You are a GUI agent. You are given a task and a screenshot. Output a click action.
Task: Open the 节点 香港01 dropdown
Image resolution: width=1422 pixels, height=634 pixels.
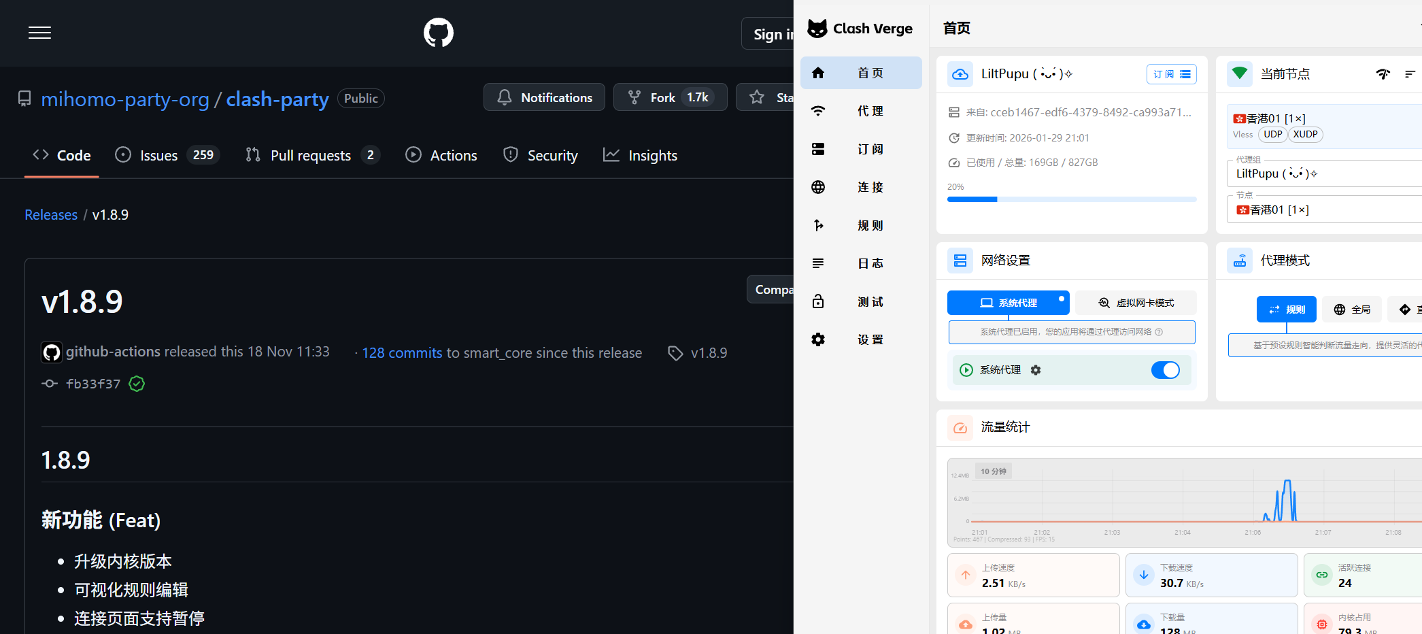1326,210
